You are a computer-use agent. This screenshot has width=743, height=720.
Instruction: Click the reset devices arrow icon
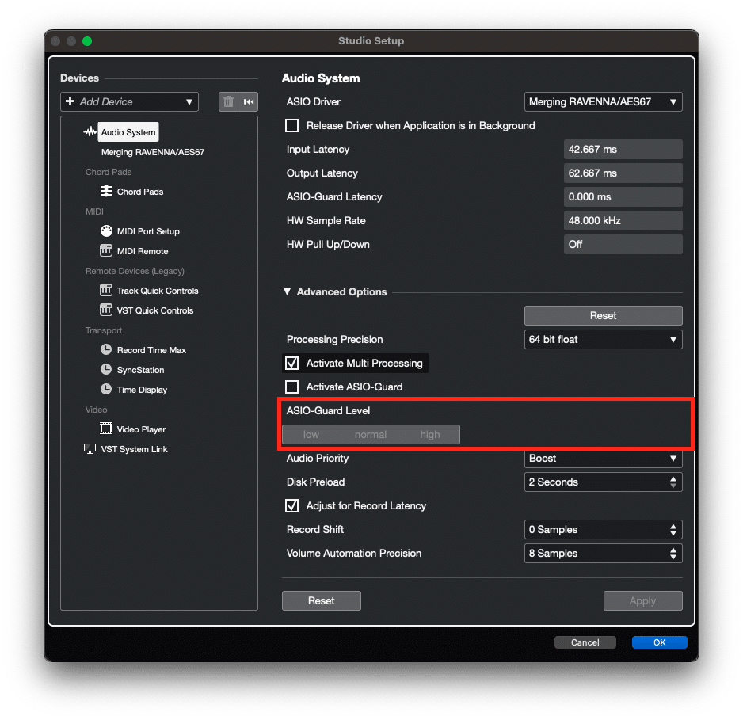tap(249, 101)
